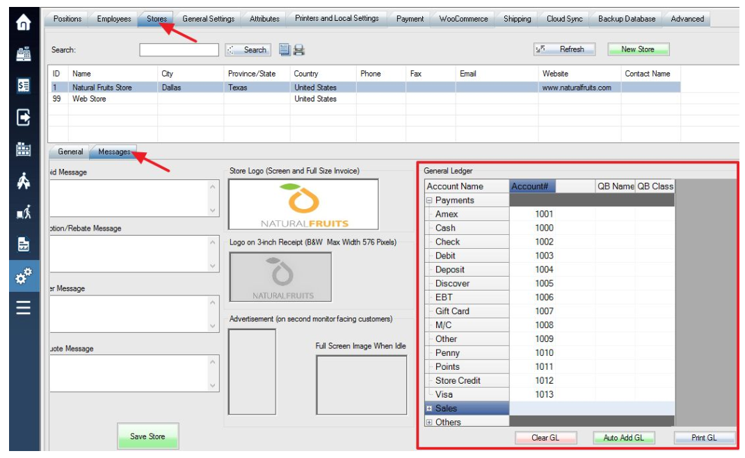Open the WooCommerce tab
Screen dimensions: 745x458
click(x=463, y=19)
